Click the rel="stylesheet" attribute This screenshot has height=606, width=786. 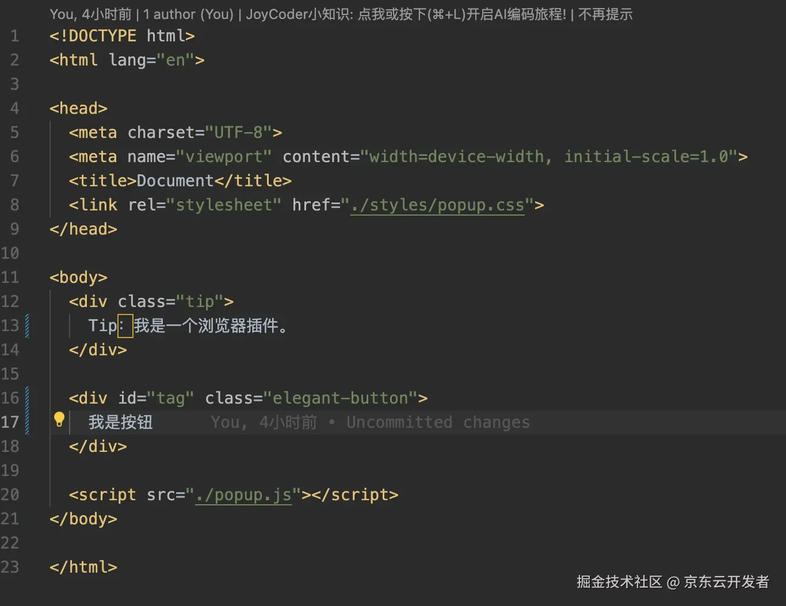pos(205,205)
